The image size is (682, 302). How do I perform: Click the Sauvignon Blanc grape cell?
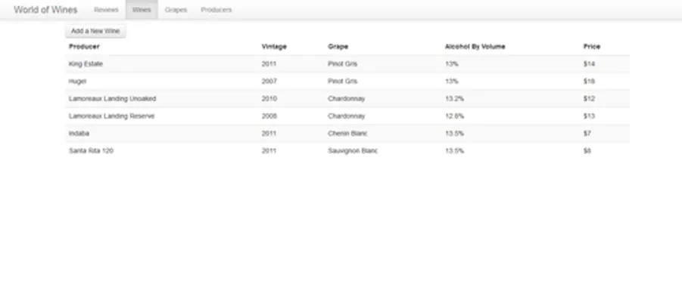(352, 151)
